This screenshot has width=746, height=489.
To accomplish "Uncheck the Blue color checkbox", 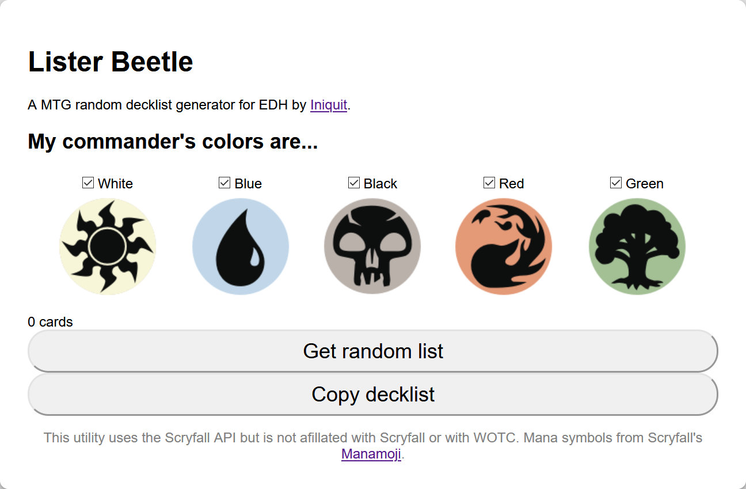I will pyautogui.click(x=224, y=183).
